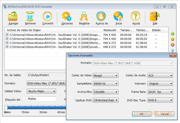Click the 30min mark on the scale
Viewport: 180px width, 123px height.
click(x=43, y=112)
